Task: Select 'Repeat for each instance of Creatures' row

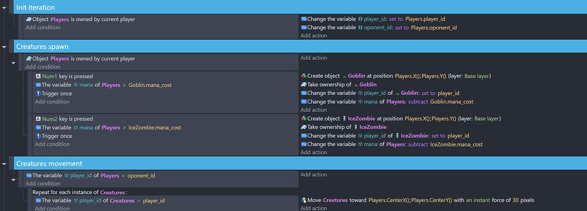Action: (x=80, y=192)
